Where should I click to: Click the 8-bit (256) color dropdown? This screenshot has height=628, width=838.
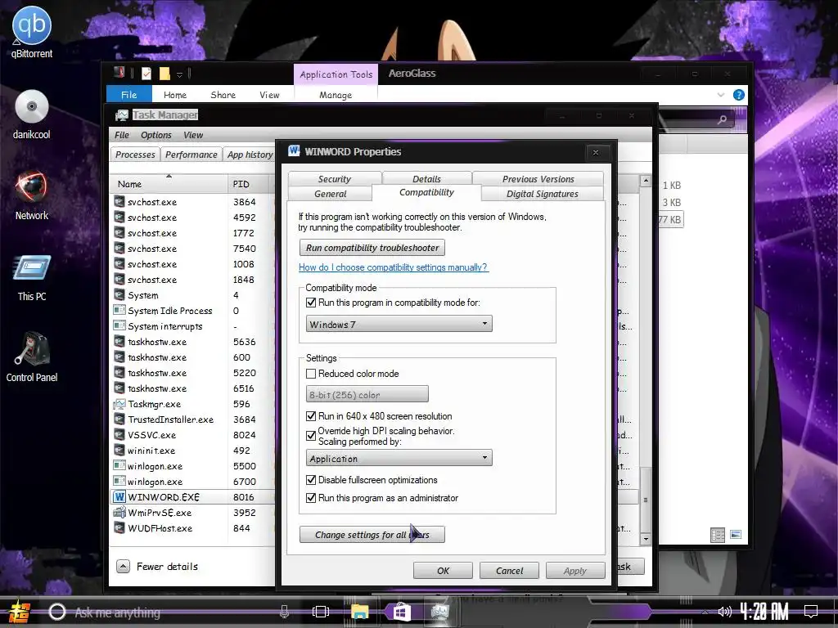click(x=367, y=395)
